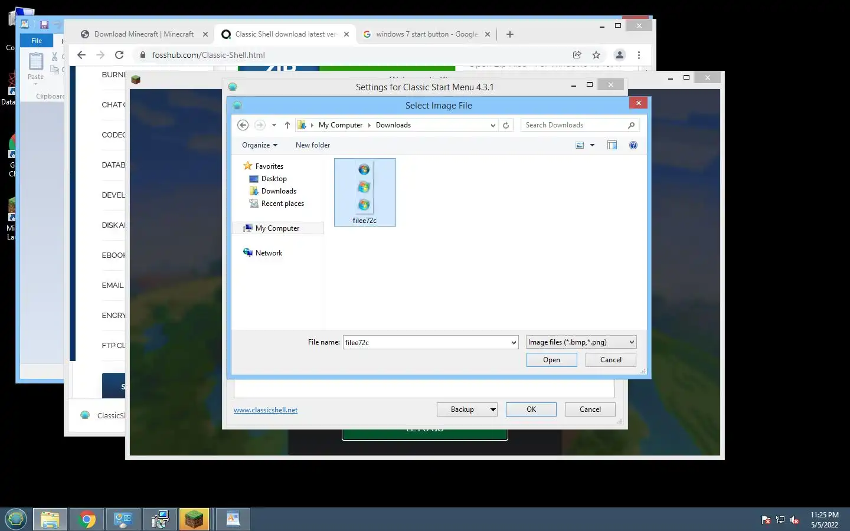The height and width of the screenshot is (531, 850).
Task: Select the filee72c image thumbnail
Action: click(x=365, y=192)
